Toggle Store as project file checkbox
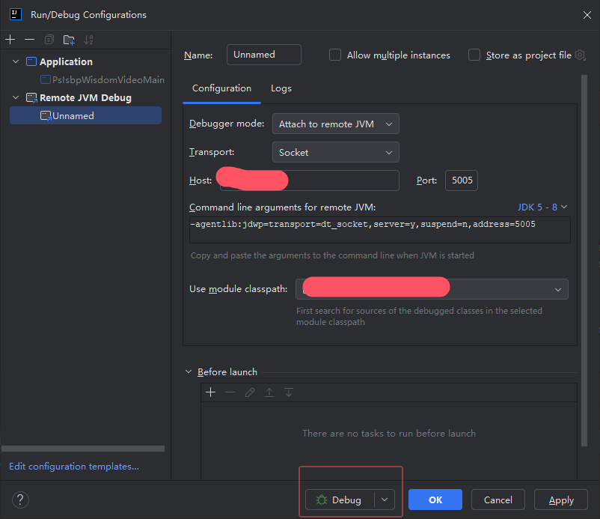The width and height of the screenshot is (600, 519). [x=474, y=55]
